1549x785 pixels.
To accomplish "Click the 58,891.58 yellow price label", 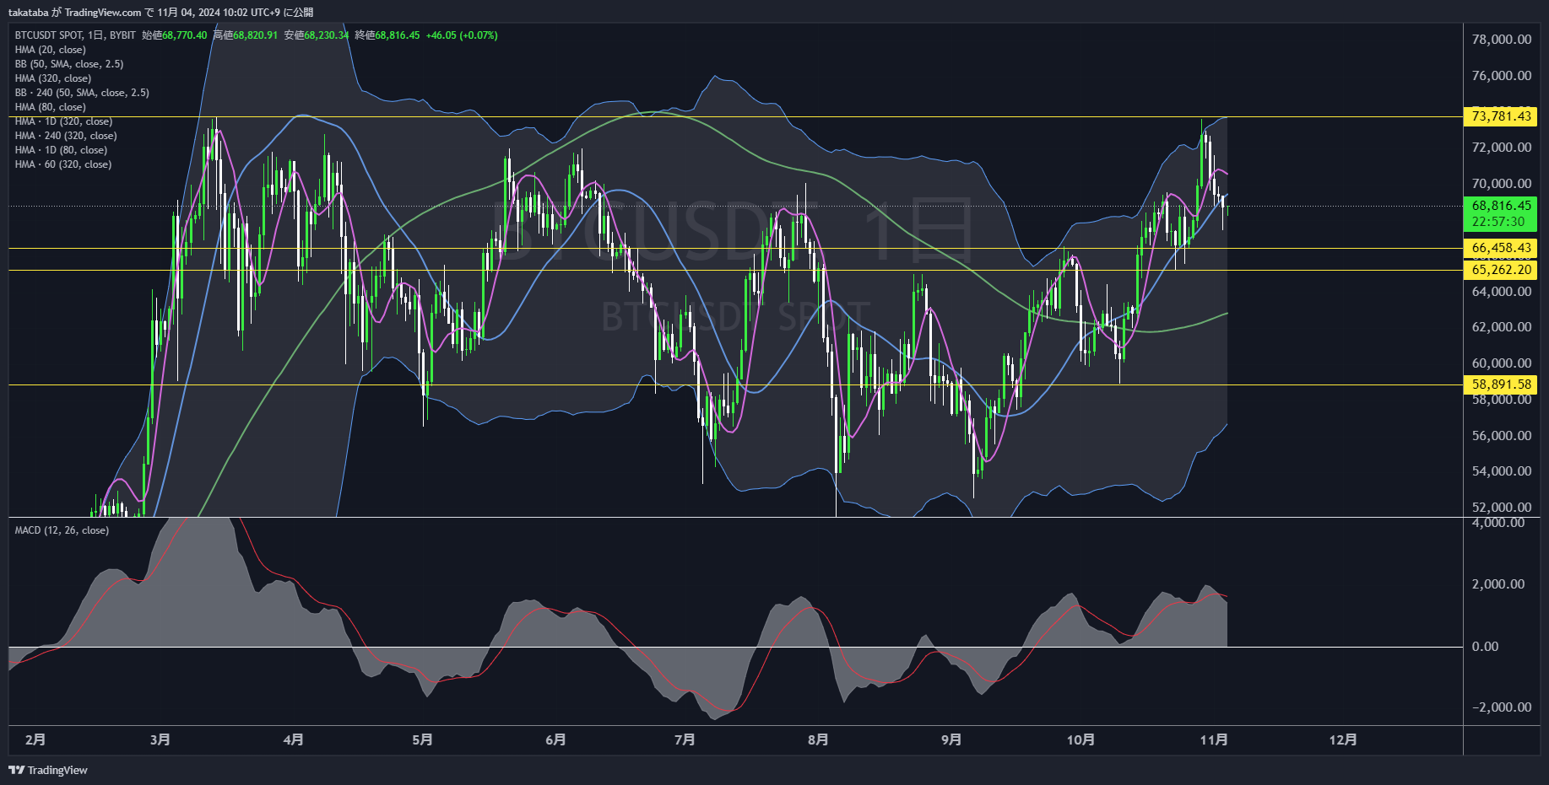I will point(1500,384).
